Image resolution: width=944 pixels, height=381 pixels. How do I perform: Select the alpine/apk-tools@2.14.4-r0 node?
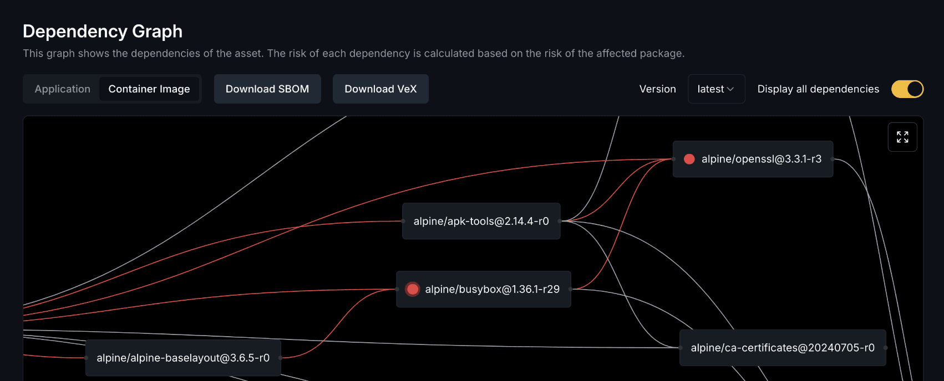[481, 221]
